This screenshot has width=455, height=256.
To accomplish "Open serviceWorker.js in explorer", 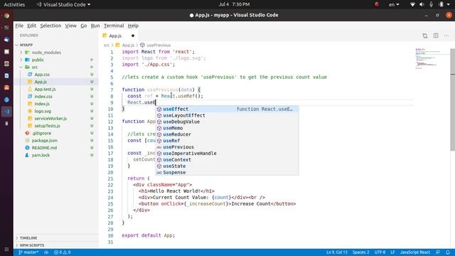I will [x=50, y=119].
